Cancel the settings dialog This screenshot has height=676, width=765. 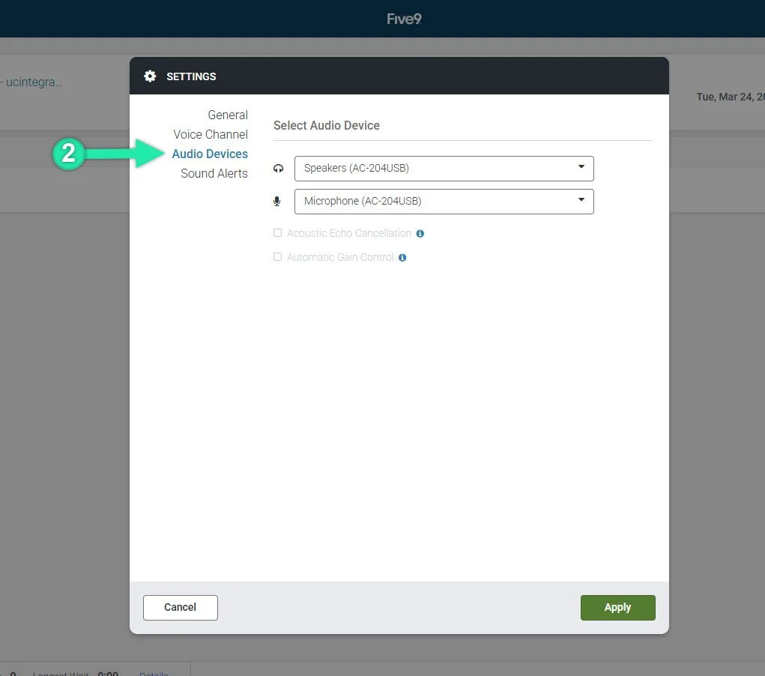pyautogui.click(x=180, y=607)
